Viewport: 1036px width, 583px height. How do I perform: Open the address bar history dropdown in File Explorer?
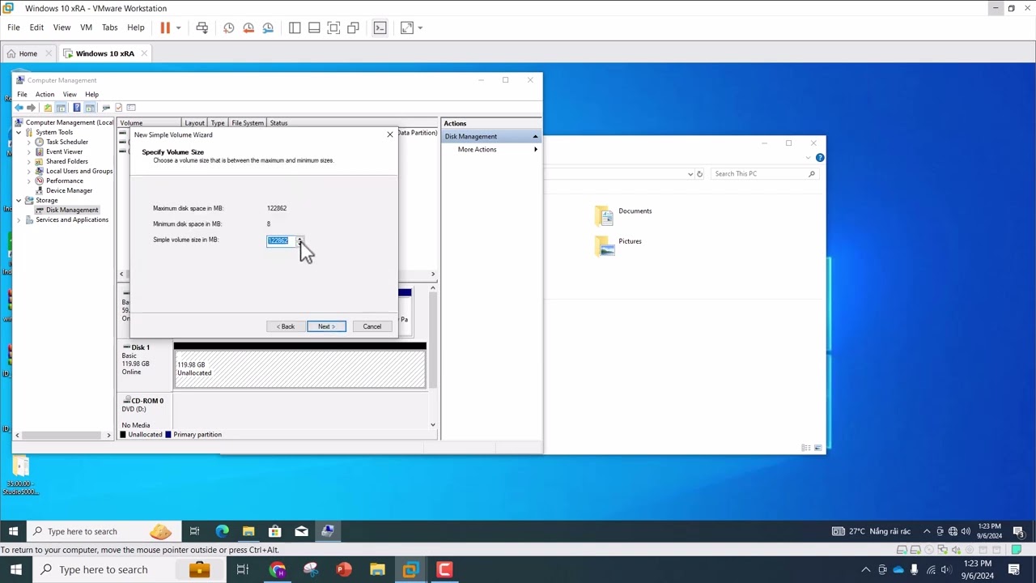(690, 173)
